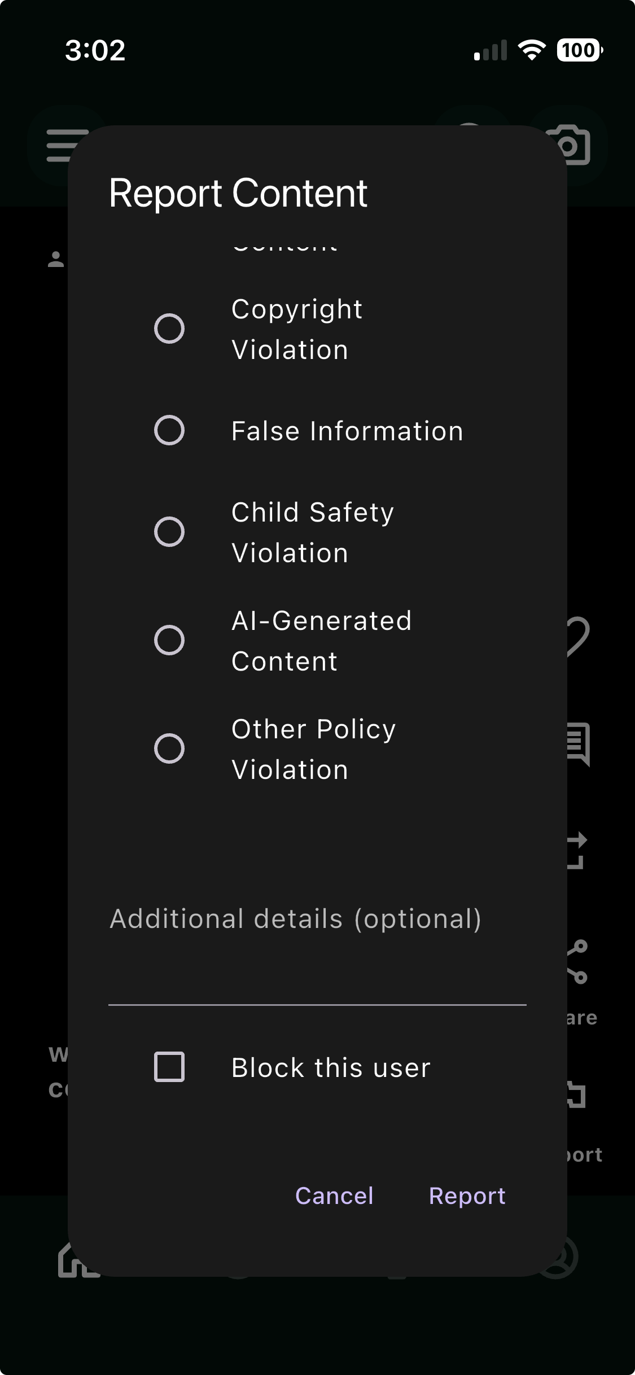Viewport: 635px width, 1375px height.
Task: Select the AI-Generated Content reason
Action: [168, 639]
